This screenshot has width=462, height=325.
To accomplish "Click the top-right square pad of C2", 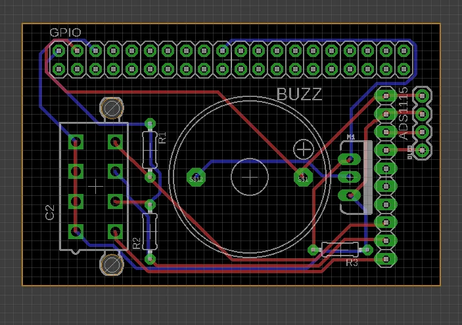I will click(115, 142).
